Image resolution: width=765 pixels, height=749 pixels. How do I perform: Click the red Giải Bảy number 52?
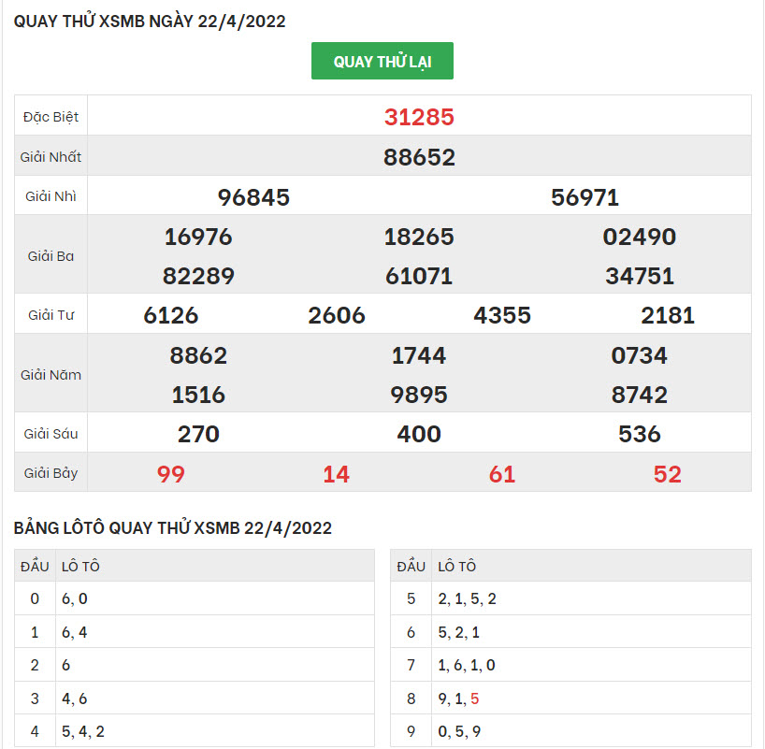(668, 474)
